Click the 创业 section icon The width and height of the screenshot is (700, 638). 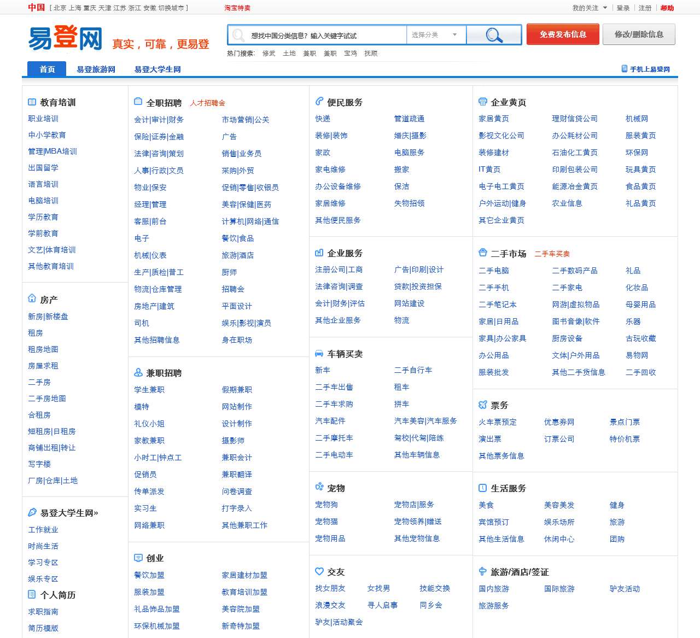pos(138,558)
